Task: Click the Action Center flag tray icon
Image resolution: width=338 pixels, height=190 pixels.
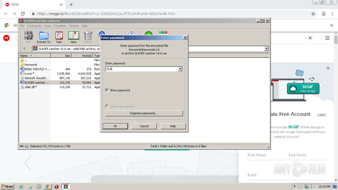Action: (313, 187)
